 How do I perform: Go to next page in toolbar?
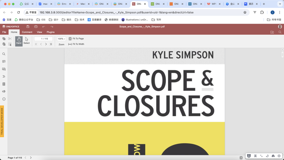pos(46,44)
